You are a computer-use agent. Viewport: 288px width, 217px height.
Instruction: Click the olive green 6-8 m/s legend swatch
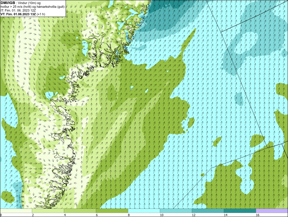pos(112,211)
